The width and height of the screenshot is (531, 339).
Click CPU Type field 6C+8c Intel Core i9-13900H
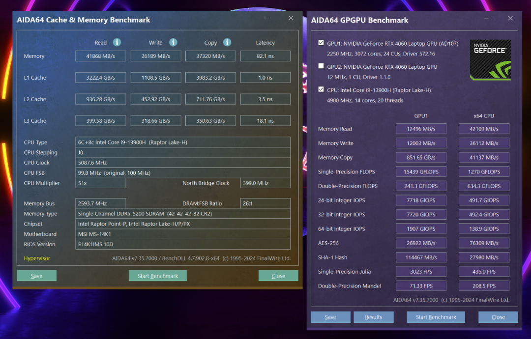click(183, 142)
